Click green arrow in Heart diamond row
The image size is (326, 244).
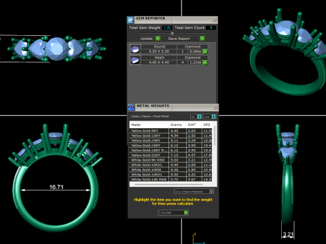coord(205,62)
